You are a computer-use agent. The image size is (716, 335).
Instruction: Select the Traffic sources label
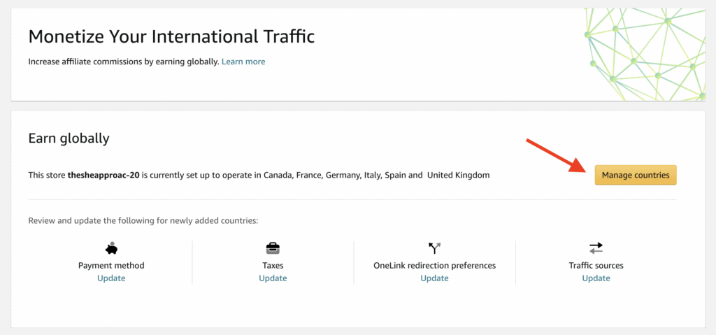[596, 266]
